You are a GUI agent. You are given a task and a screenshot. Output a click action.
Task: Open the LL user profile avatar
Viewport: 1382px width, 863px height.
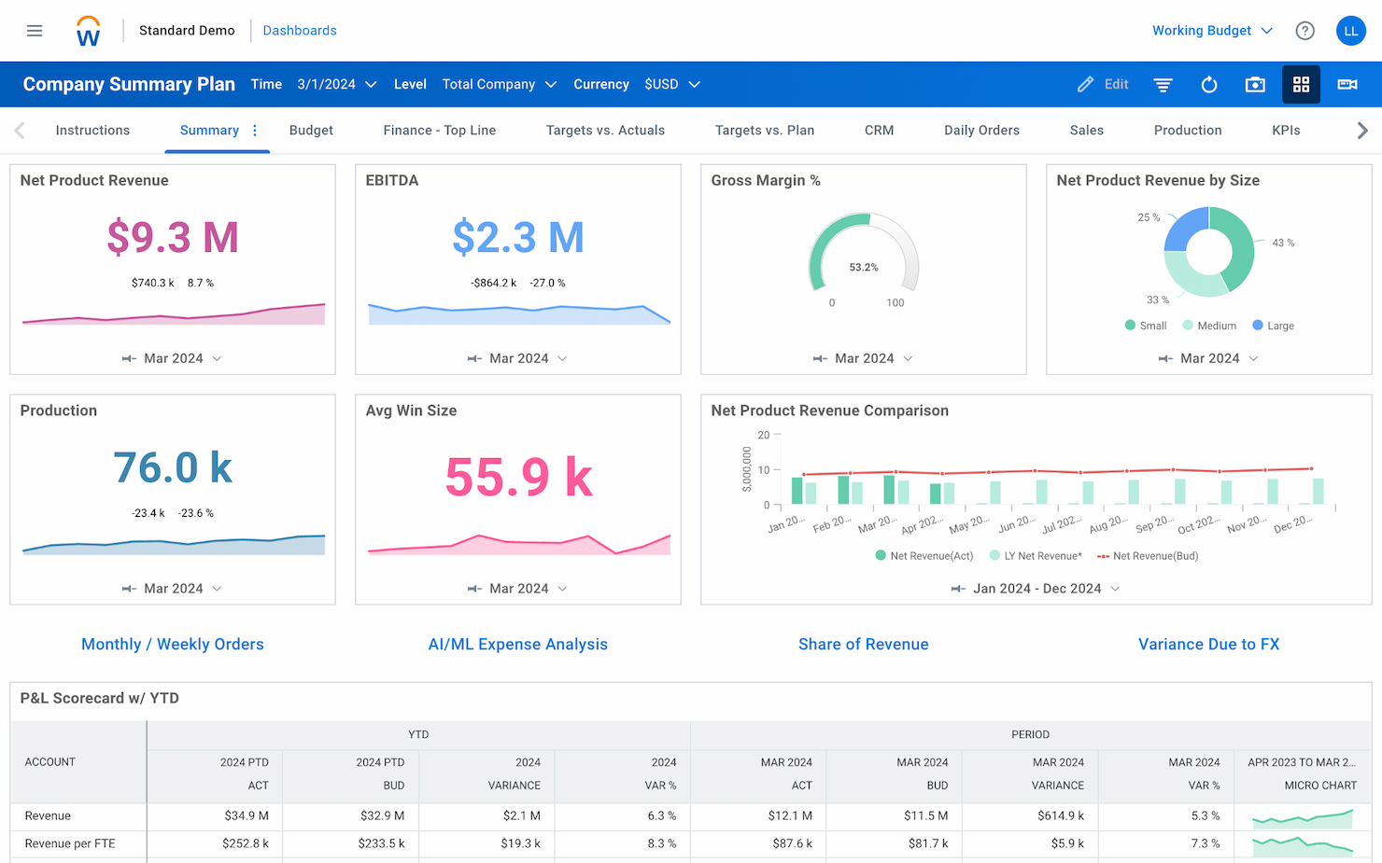coord(1350,31)
